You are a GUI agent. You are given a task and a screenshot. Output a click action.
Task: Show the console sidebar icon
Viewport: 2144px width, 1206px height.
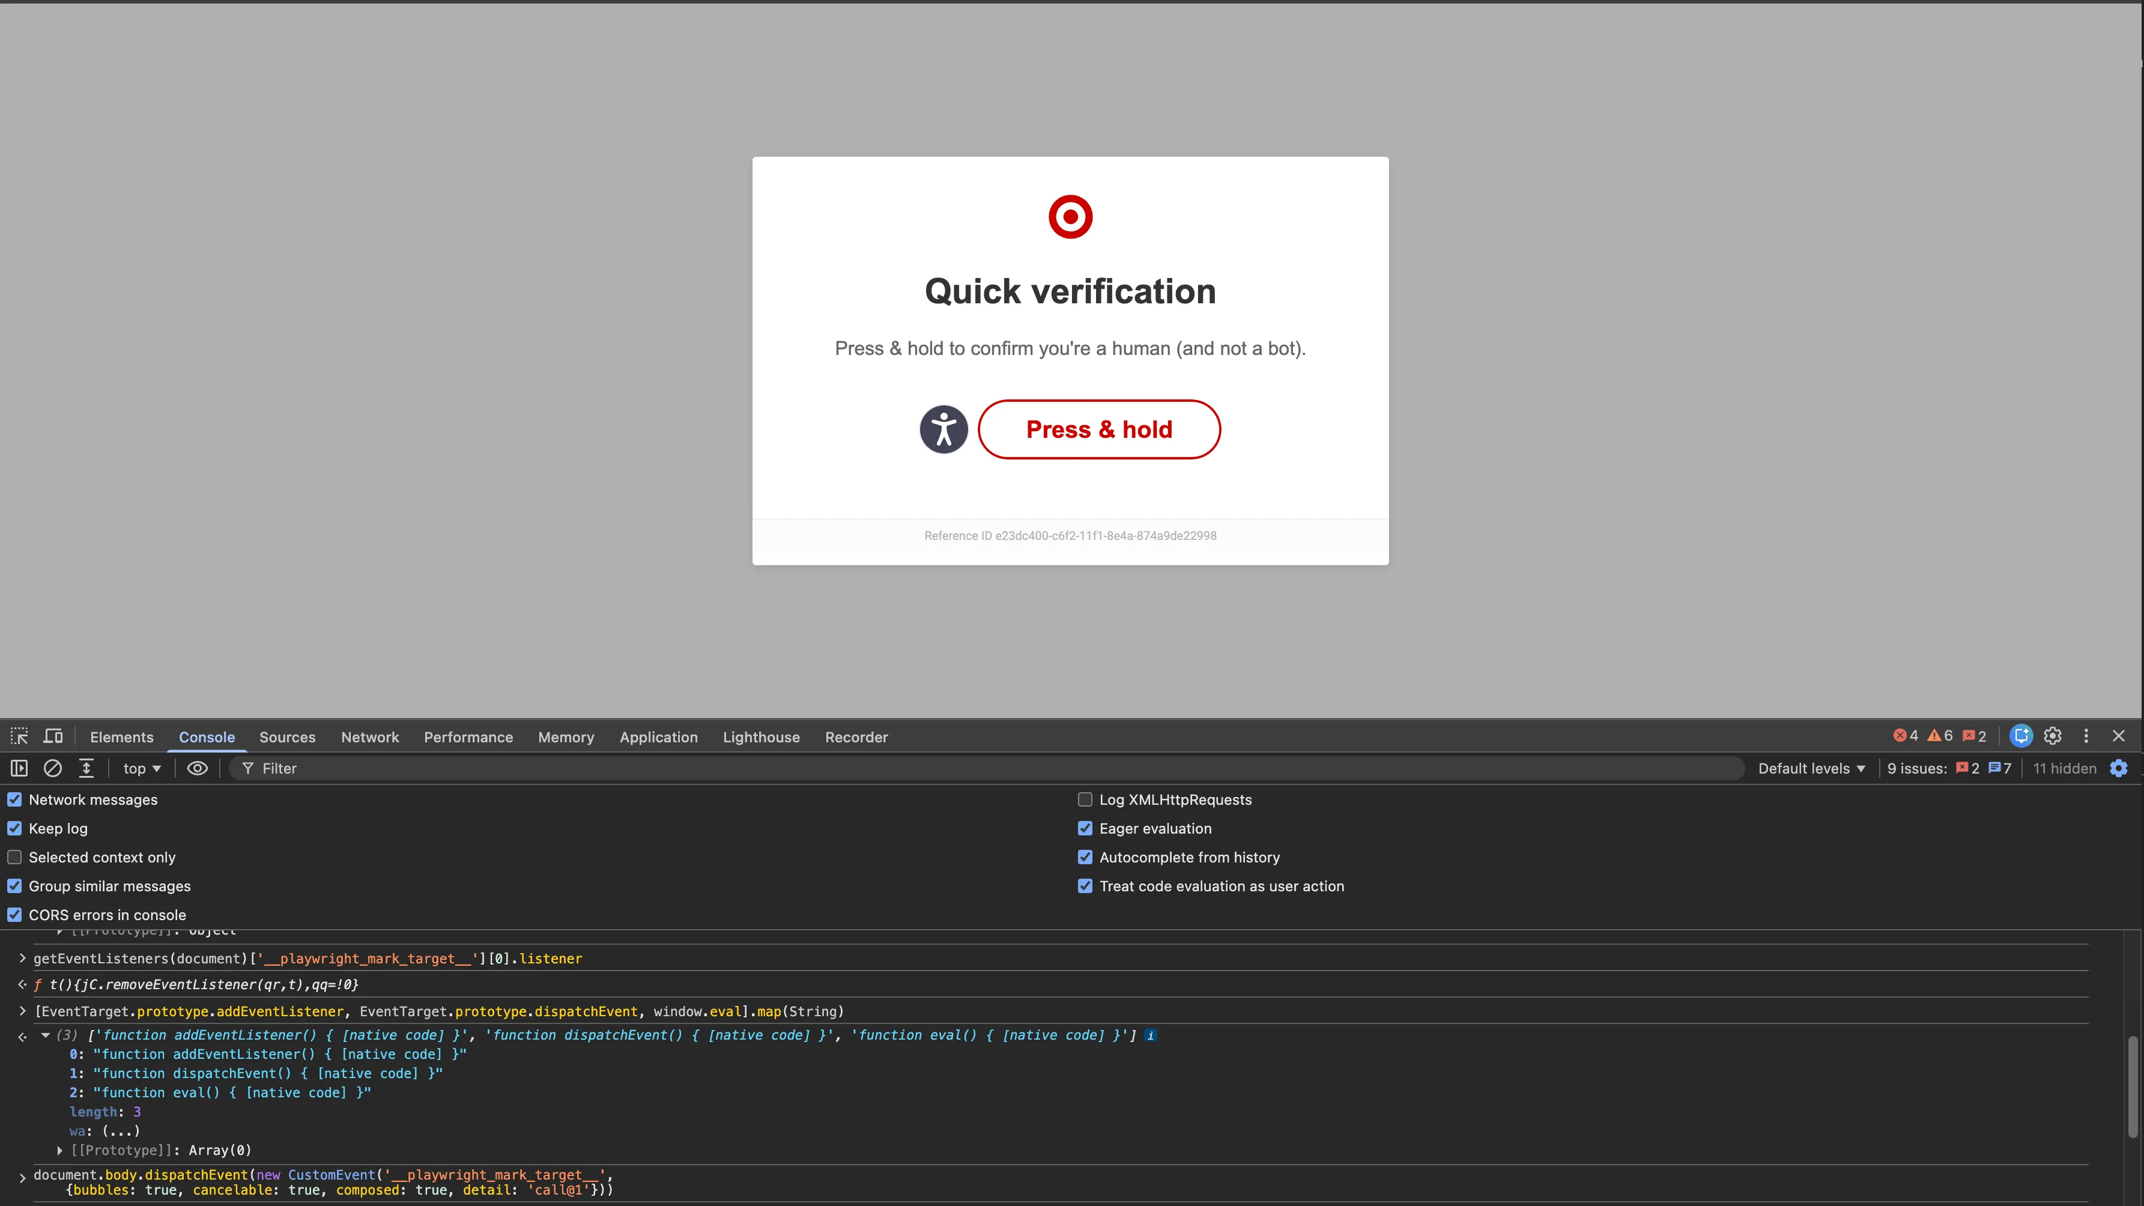pos(19,768)
